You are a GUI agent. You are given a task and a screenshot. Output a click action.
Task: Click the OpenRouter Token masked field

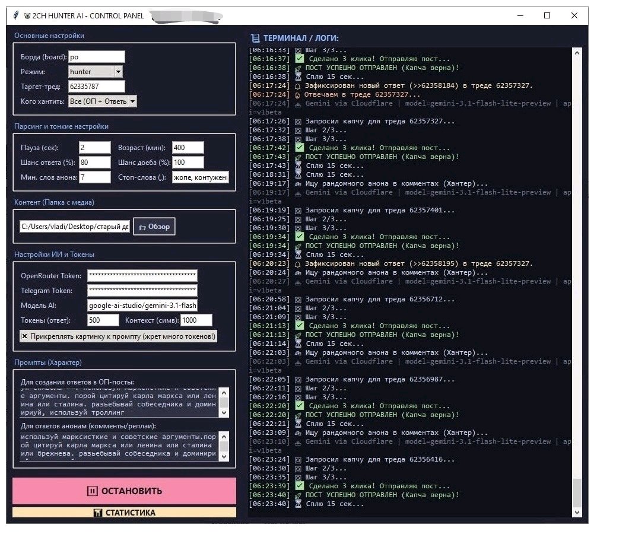click(142, 275)
